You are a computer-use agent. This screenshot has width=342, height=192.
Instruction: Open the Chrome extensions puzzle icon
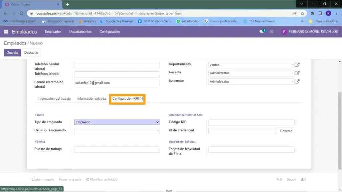pos(312,13)
